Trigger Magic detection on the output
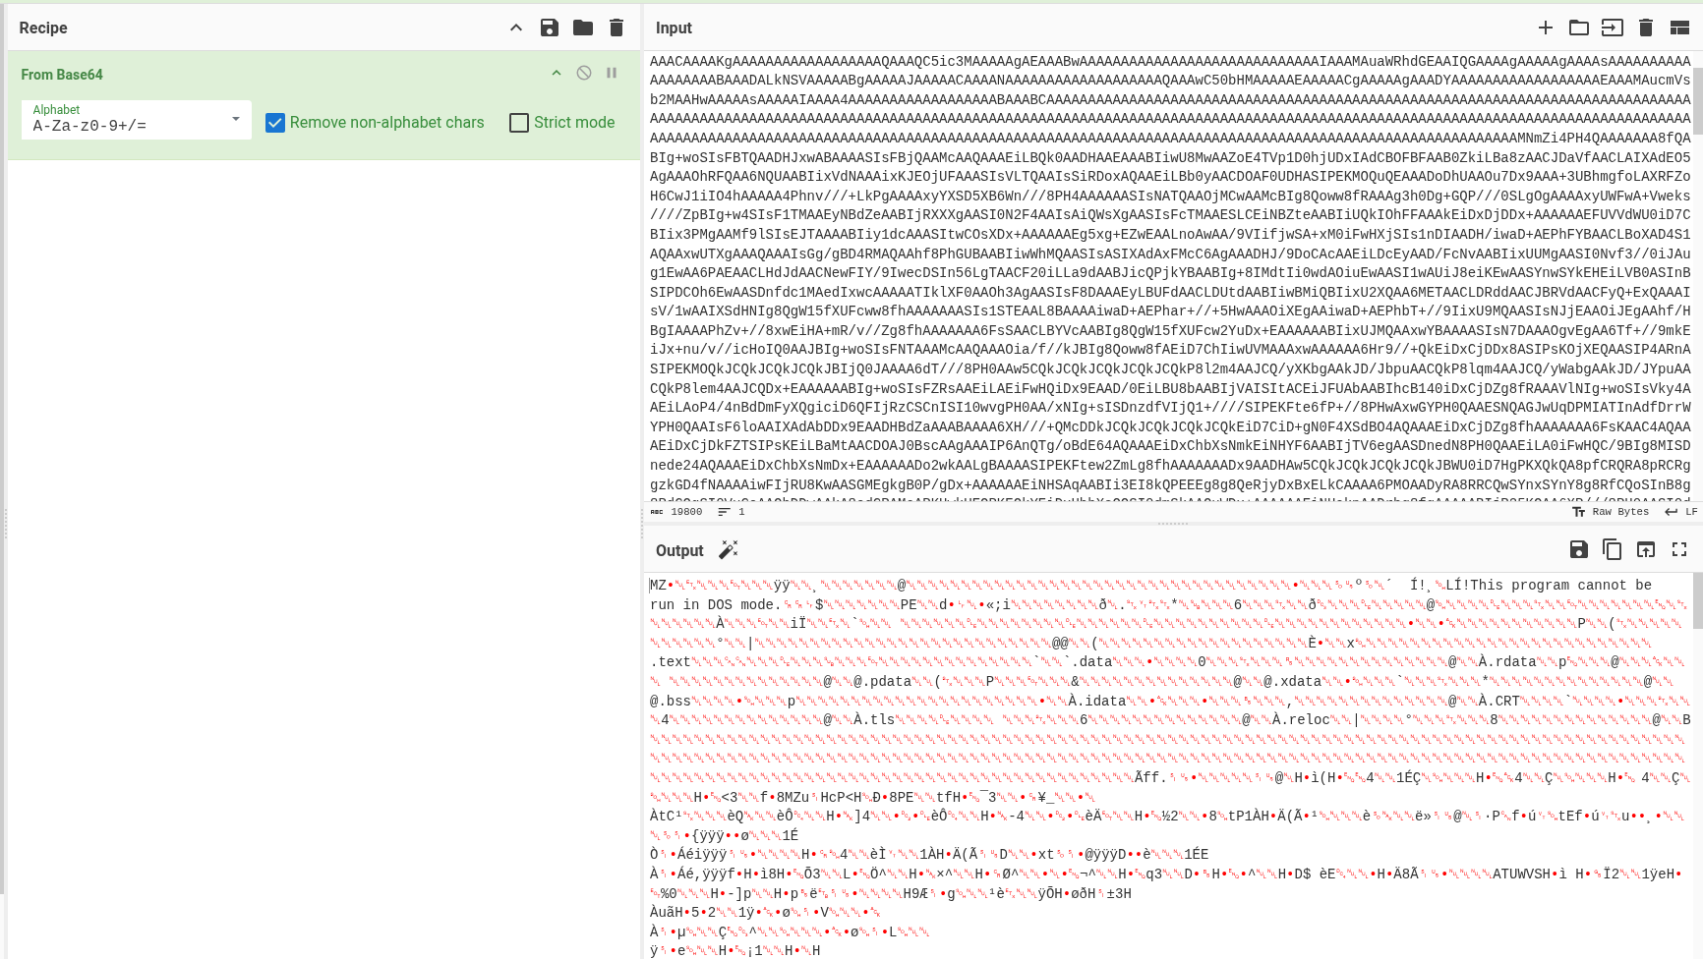This screenshot has width=1703, height=959. tap(729, 550)
